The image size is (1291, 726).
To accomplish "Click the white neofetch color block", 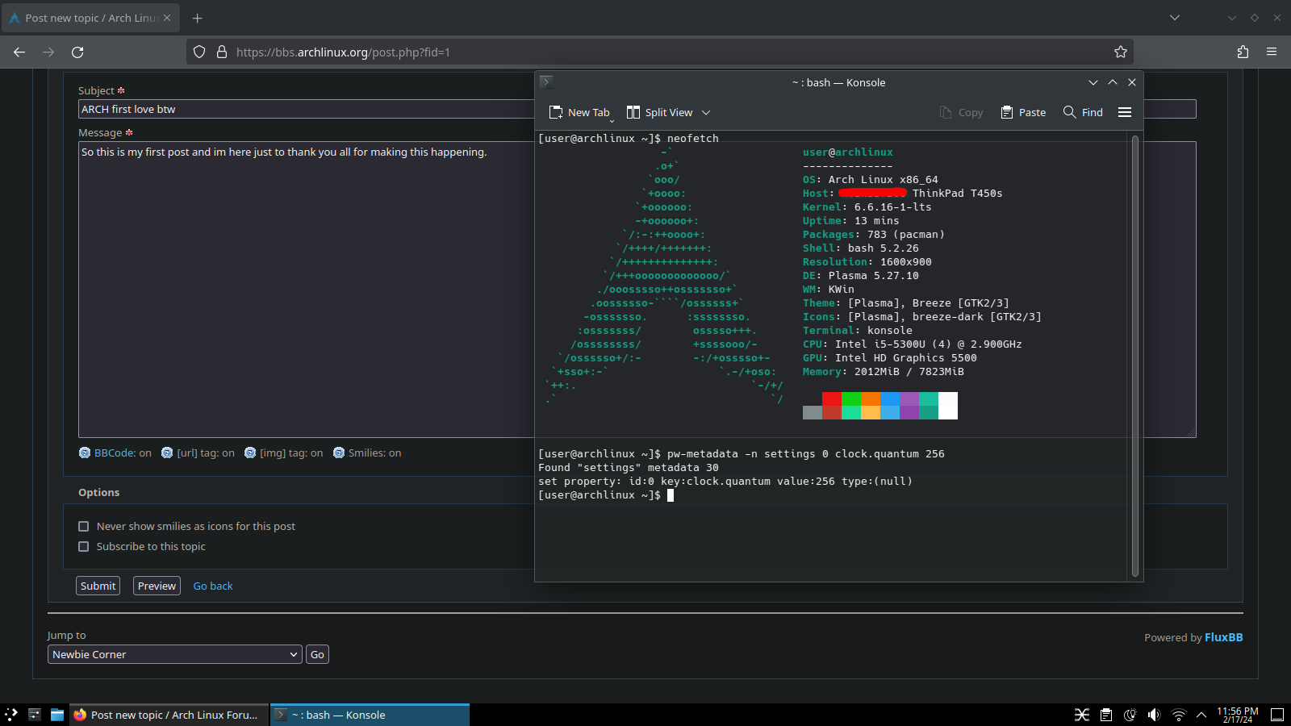I will pyautogui.click(x=948, y=406).
